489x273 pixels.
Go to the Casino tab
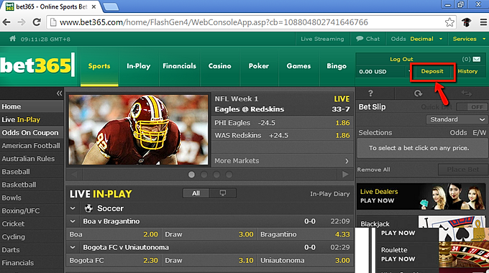click(220, 66)
